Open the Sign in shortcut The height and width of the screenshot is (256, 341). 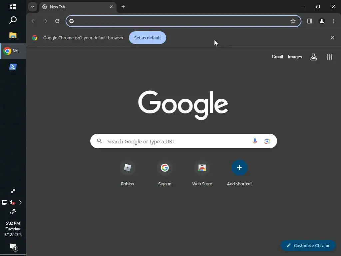(165, 173)
